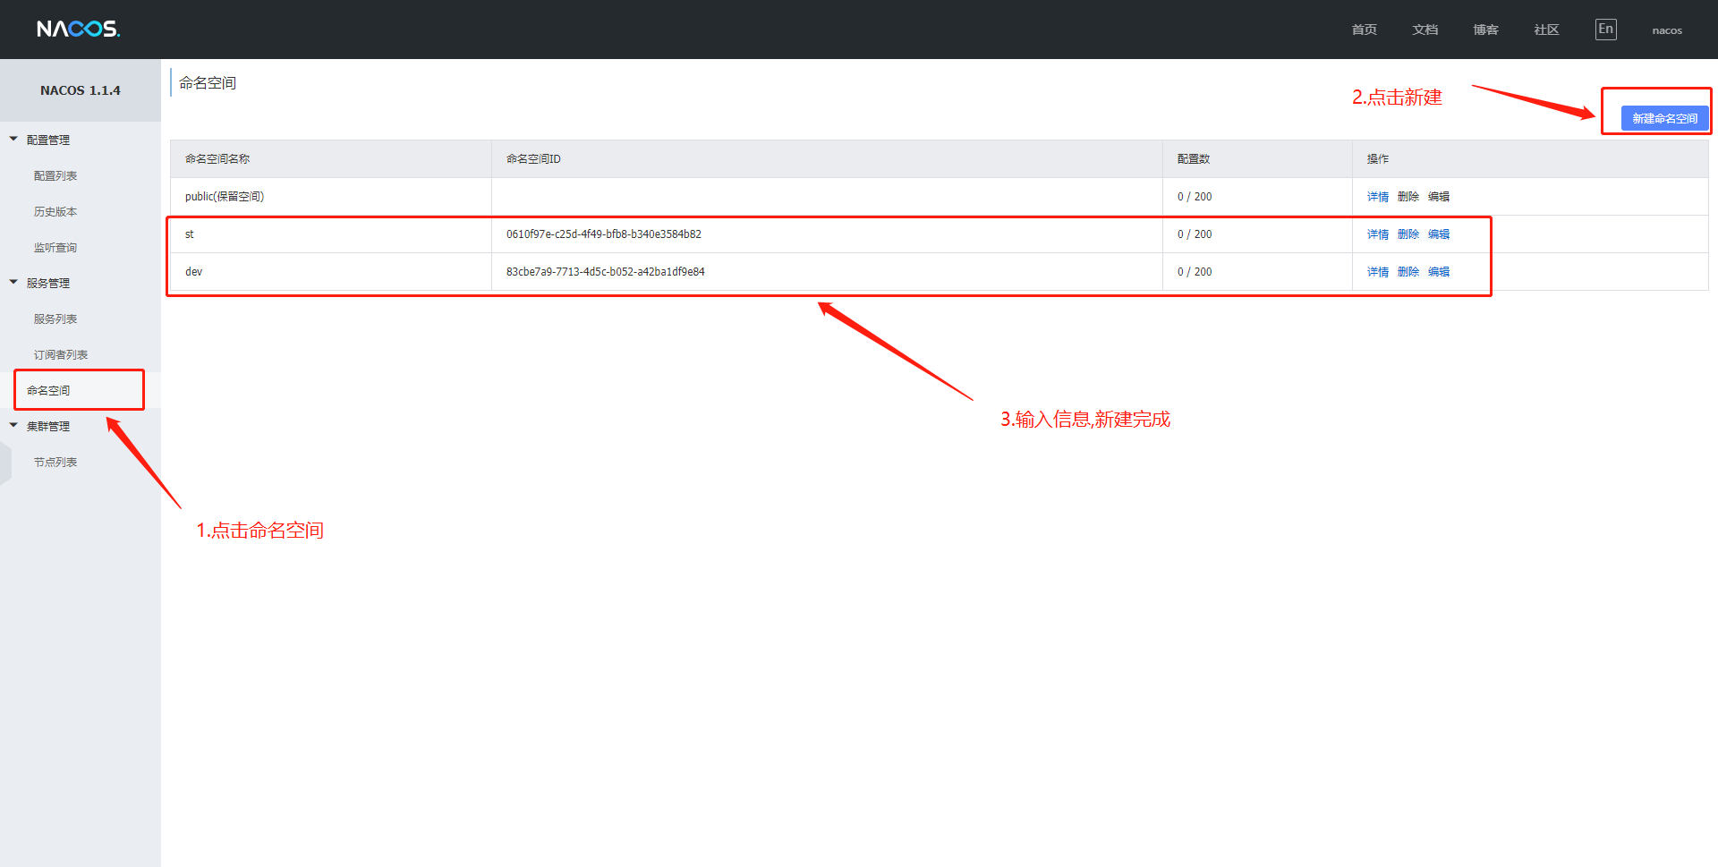Click the 命名空间 page title
1718x867 pixels.
tap(208, 83)
